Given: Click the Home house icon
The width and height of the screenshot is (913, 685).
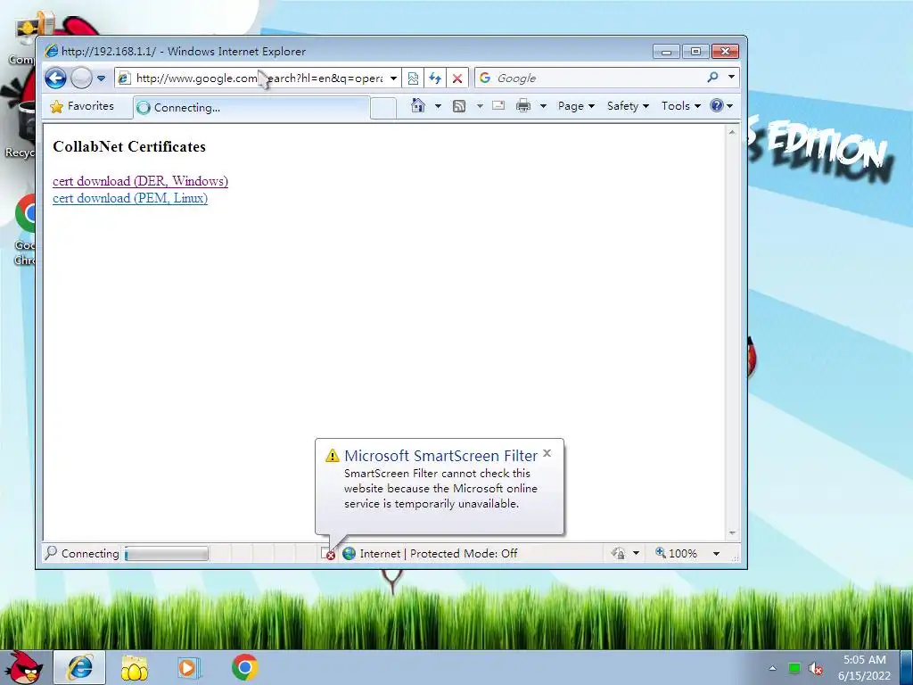Looking at the screenshot, I should pos(418,105).
